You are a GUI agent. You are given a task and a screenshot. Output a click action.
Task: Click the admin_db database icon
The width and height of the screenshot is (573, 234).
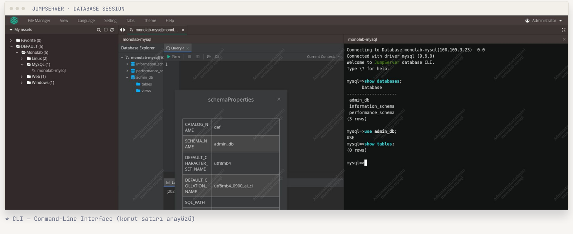(133, 77)
